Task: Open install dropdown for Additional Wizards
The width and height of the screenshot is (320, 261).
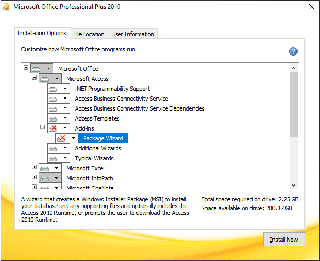Action: pos(59,148)
